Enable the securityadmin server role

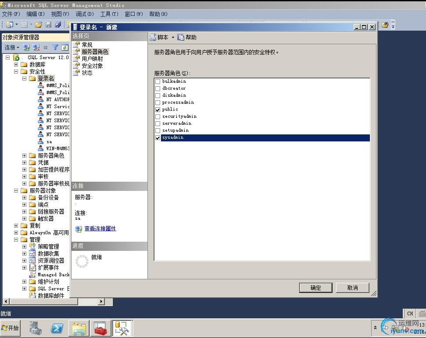158,116
